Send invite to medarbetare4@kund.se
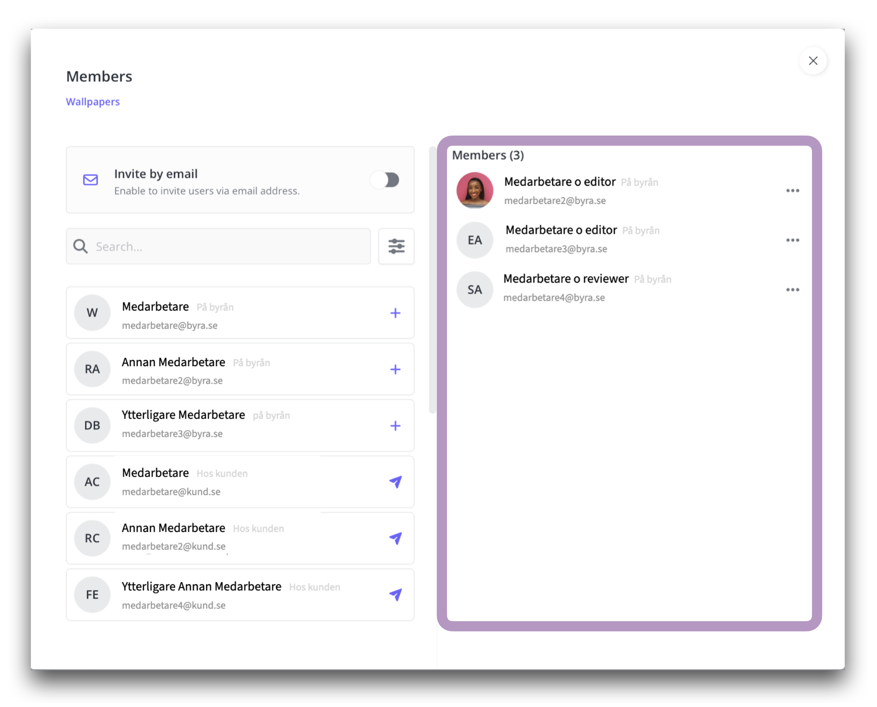 click(395, 594)
